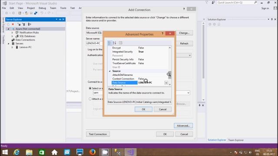
Task: Open the Windows Start button
Action: 5,152
